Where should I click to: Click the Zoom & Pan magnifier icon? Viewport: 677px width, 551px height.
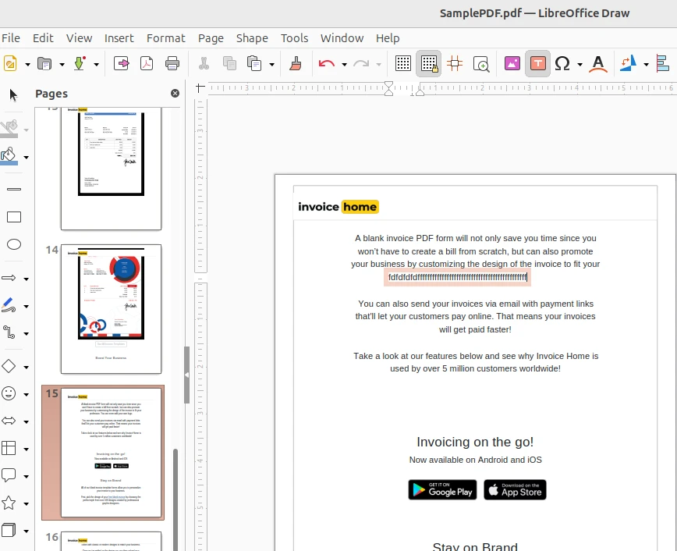click(481, 63)
